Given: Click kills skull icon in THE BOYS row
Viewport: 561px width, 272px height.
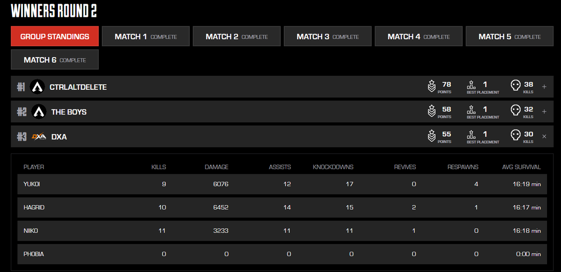Looking at the screenshot, I should (515, 111).
